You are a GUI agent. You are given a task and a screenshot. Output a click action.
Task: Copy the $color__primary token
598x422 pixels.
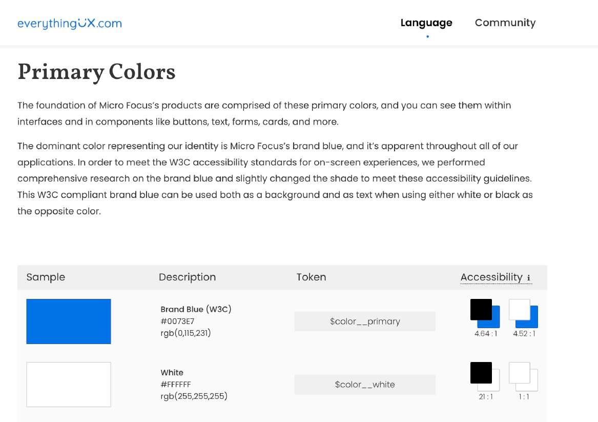coord(365,321)
